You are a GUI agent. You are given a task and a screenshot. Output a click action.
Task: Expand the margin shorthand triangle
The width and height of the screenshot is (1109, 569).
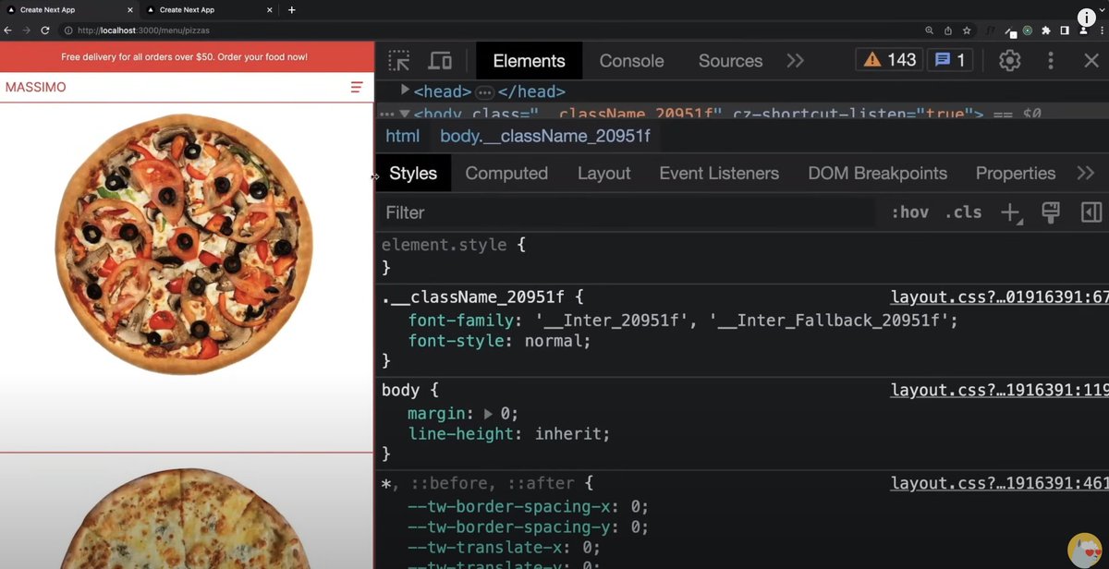pyautogui.click(x=488, y=414)
